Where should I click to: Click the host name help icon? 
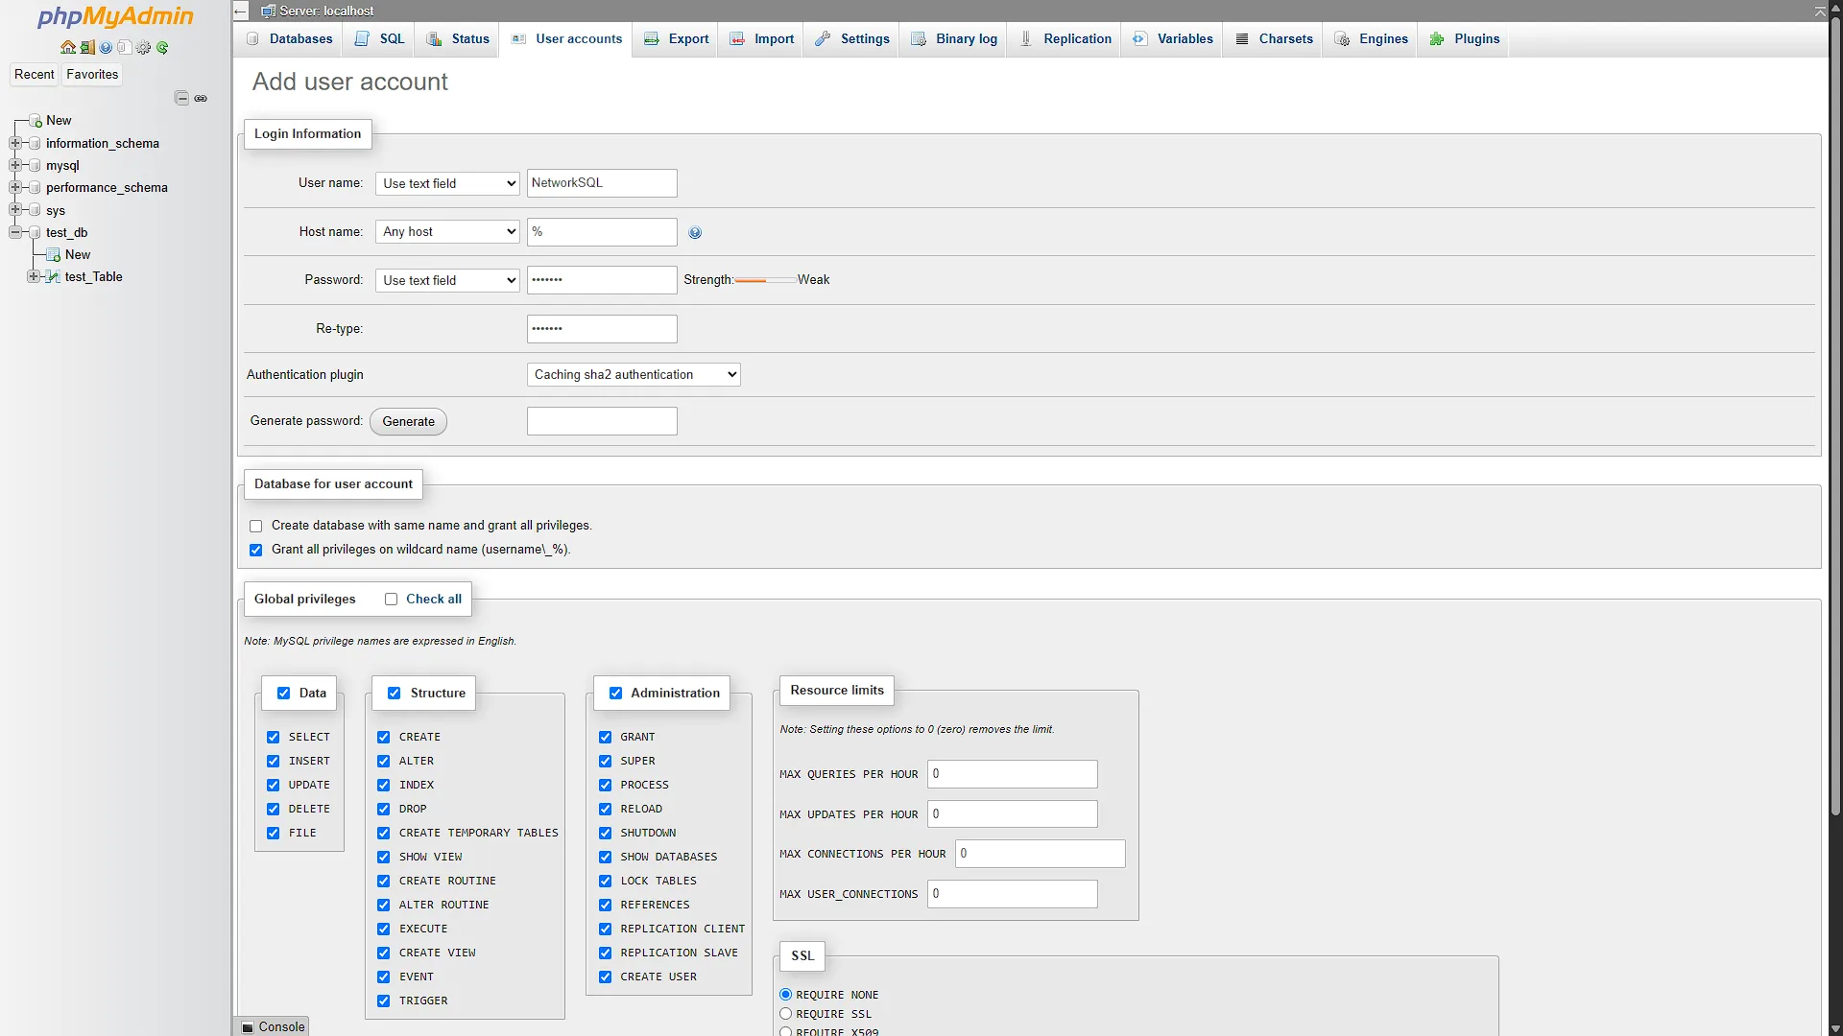pos(695,233)
